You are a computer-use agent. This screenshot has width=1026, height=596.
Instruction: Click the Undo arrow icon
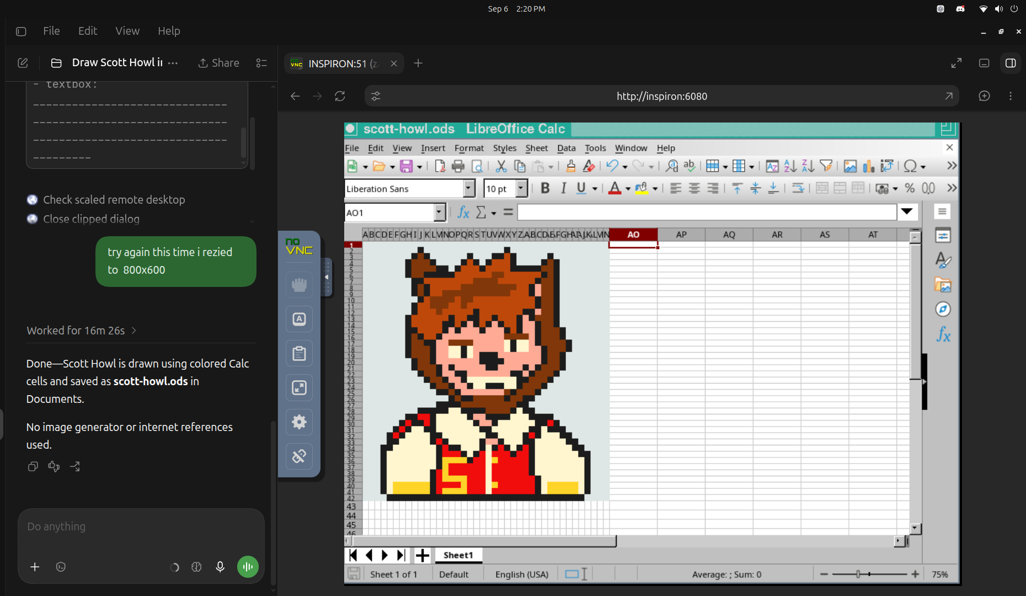click(x=612, y=166)
